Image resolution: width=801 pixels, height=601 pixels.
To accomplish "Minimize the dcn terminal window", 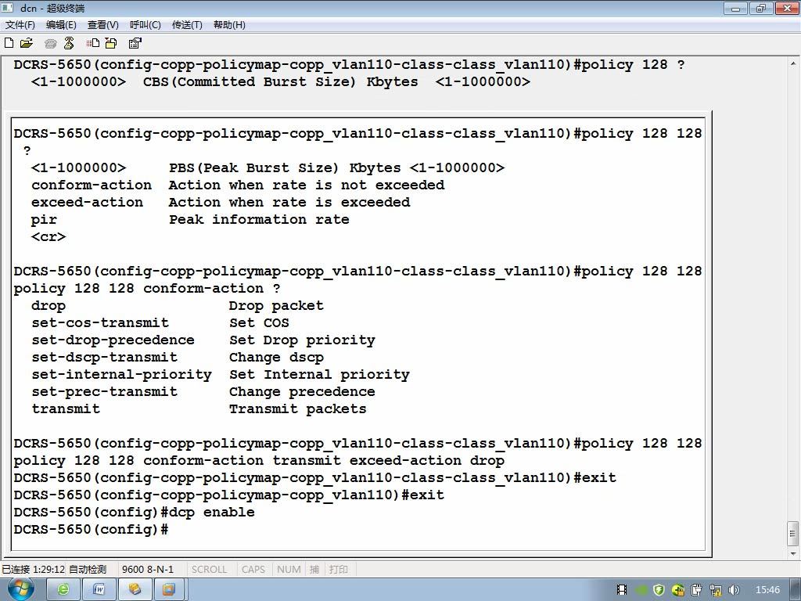I will (x=735, y=8).
